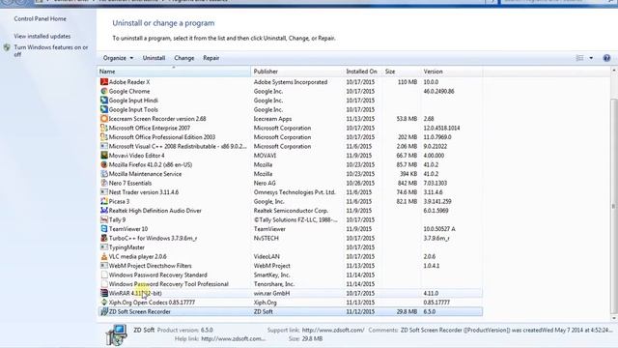
Task: Click Repair in the toolbar
Action: (x=211, y=58)
